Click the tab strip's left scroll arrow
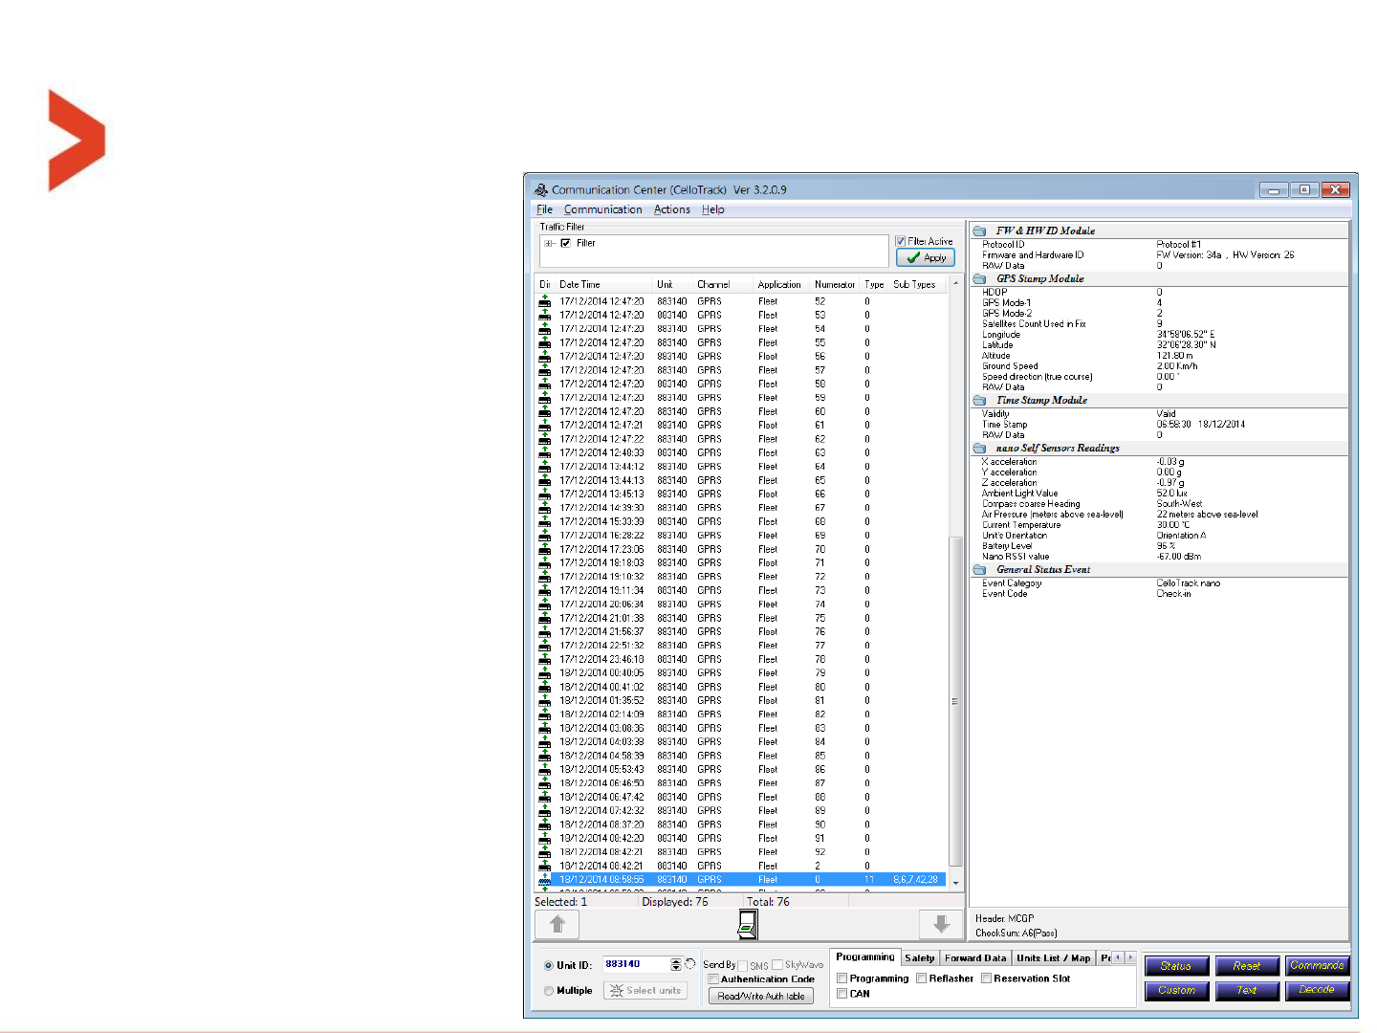This screenshot has height=1033, width=1377. (1118, 957)
